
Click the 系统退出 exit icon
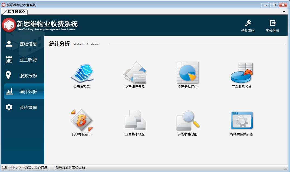[x=273, y=23]
